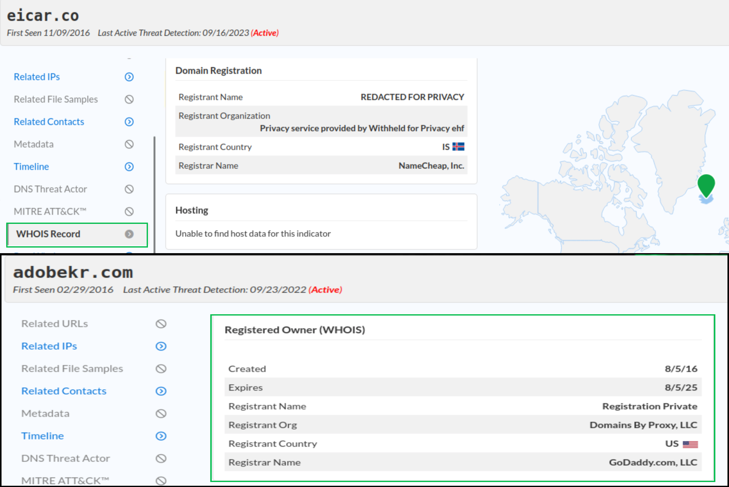
Task: Click arrow icon beside lower Timeline
Action: point(161,436)
